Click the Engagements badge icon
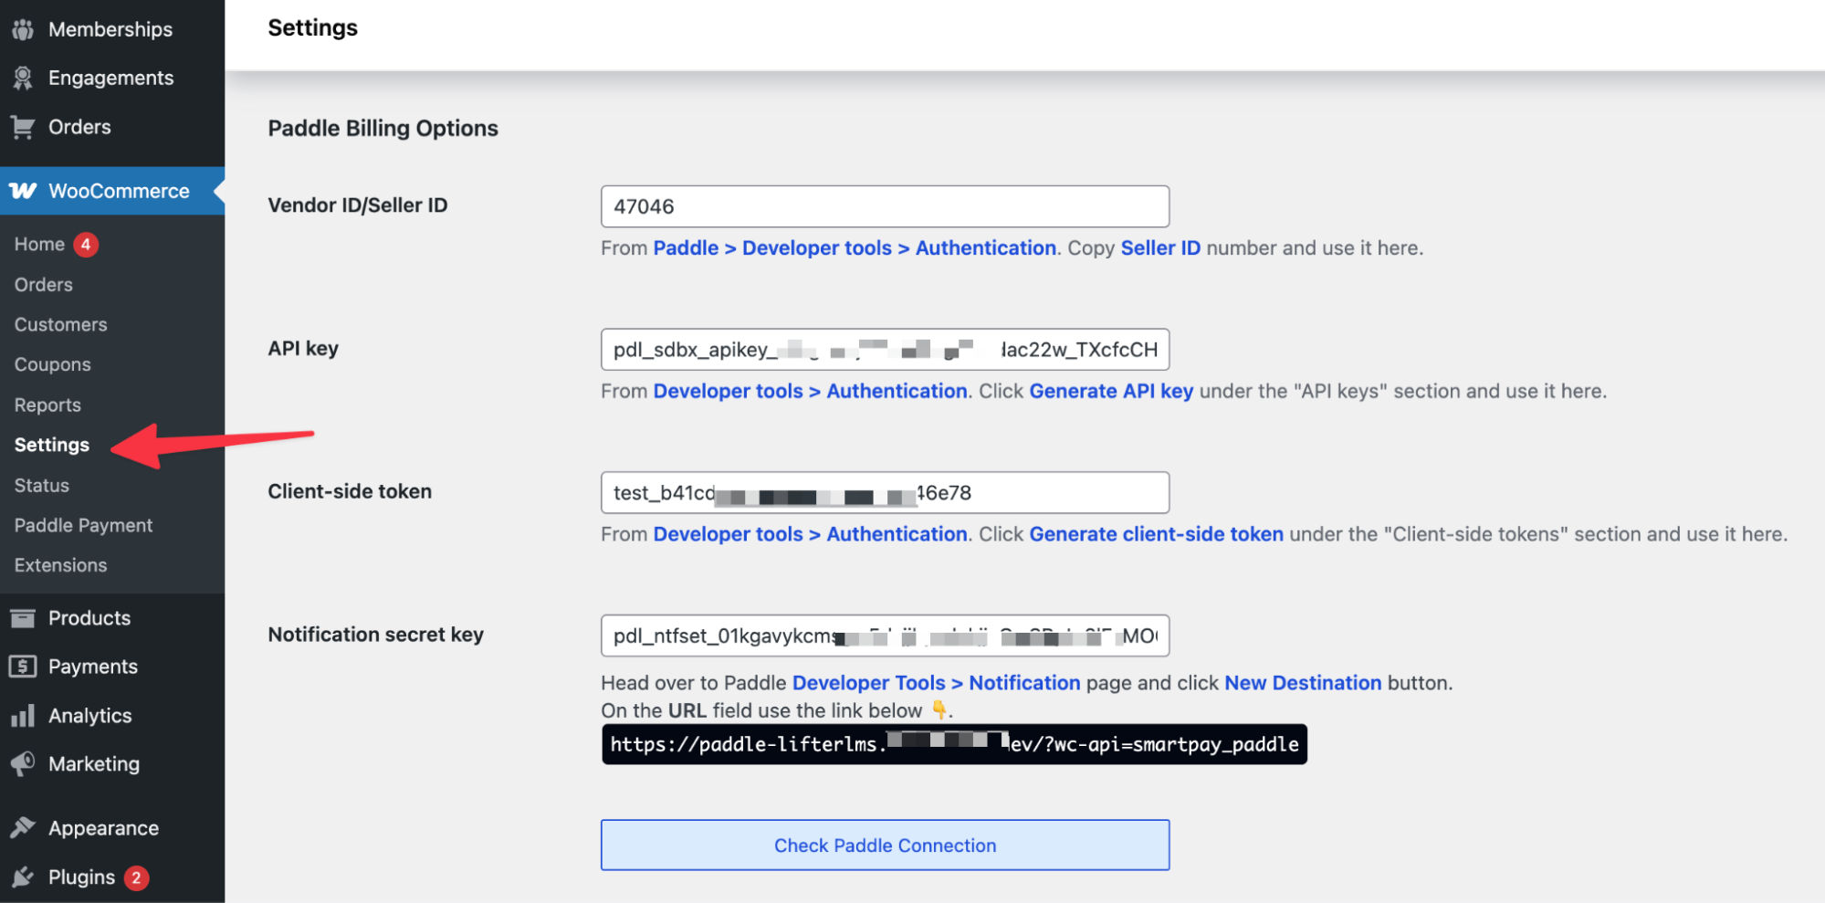 23,79
